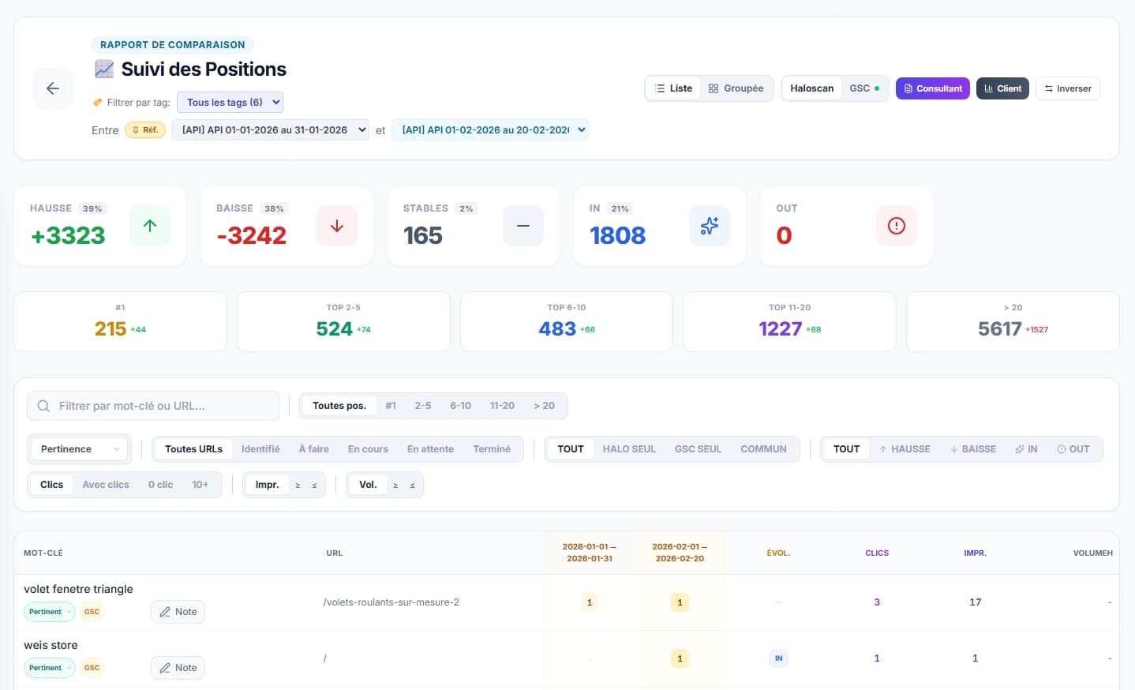This screenshot has width=1135, height=690.
Task: Click the search magnifier in the filter field
Action: (43, 405)
